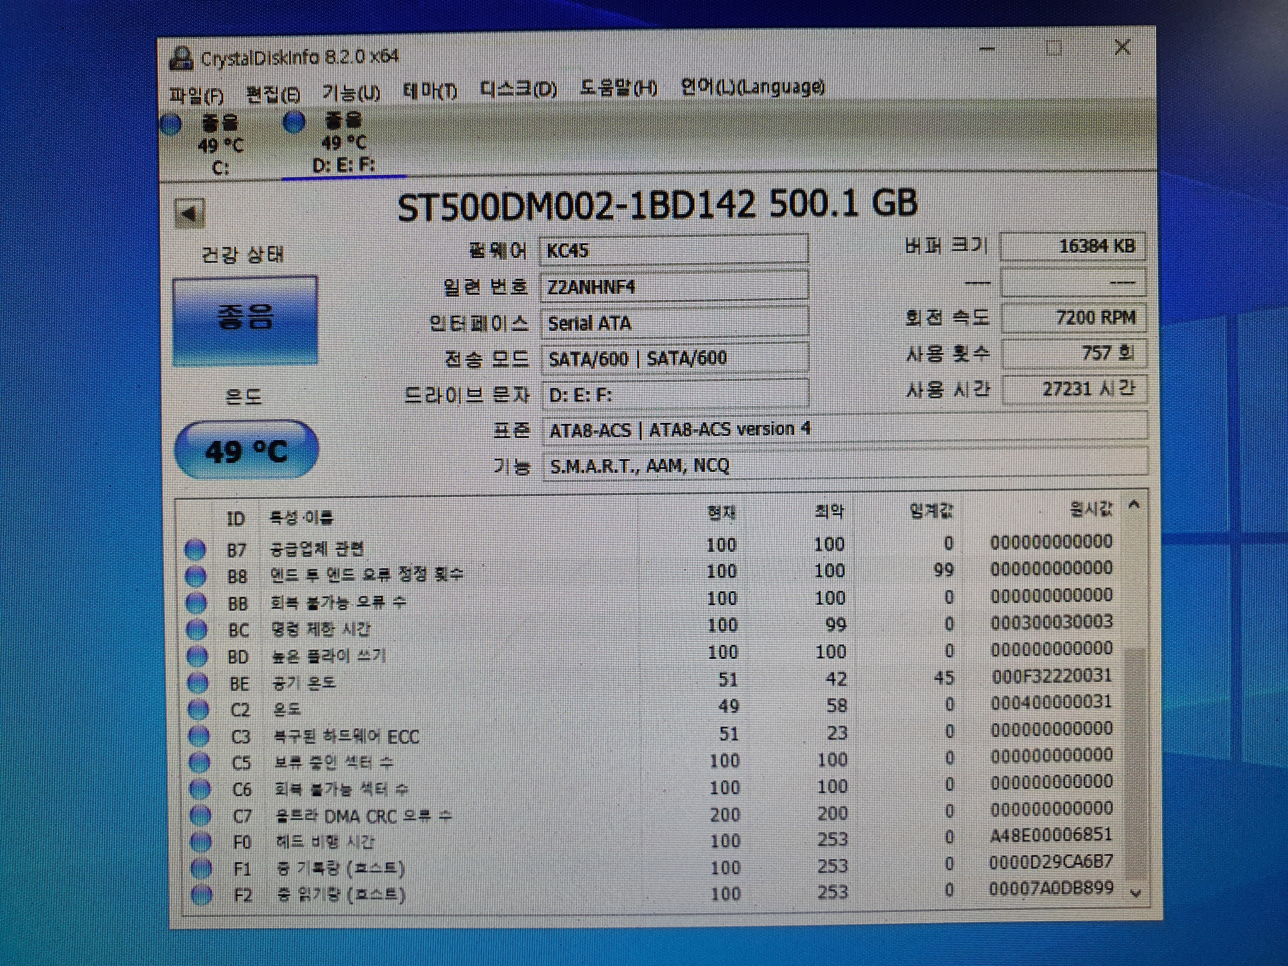Click the status orb for row C7
Viewport: 1288px width, 966px height.
click(x=201, y=816)
